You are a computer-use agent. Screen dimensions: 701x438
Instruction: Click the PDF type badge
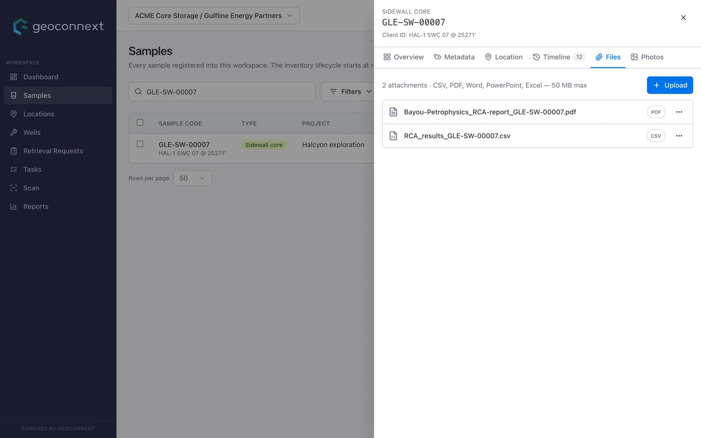pyautogui.click(x=656, y=112)
